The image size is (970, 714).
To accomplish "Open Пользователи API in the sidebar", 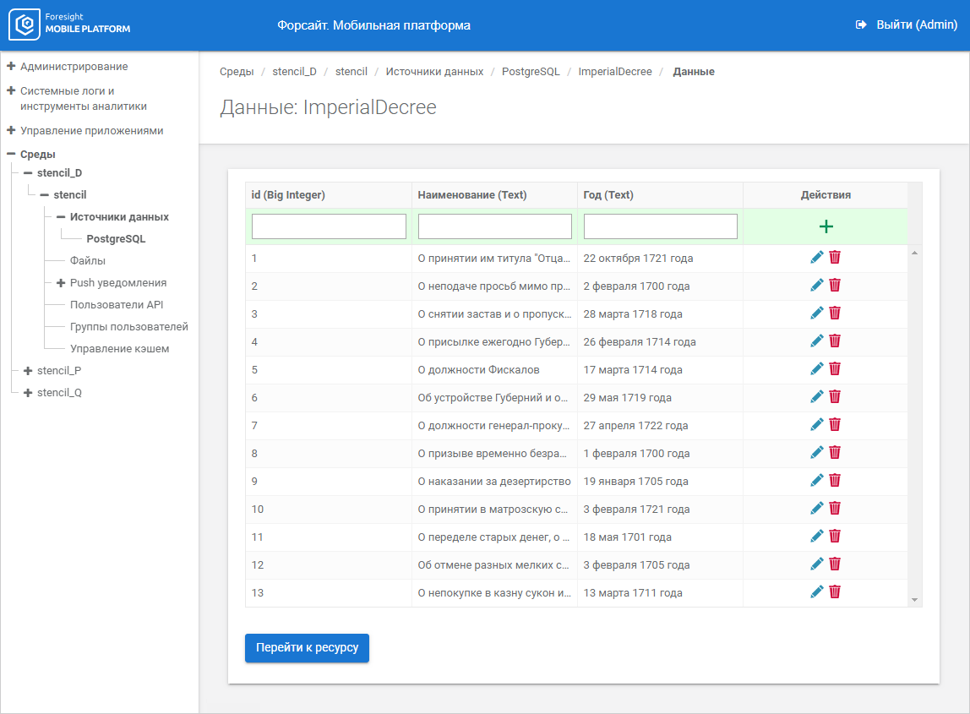I will coord(116,305).
